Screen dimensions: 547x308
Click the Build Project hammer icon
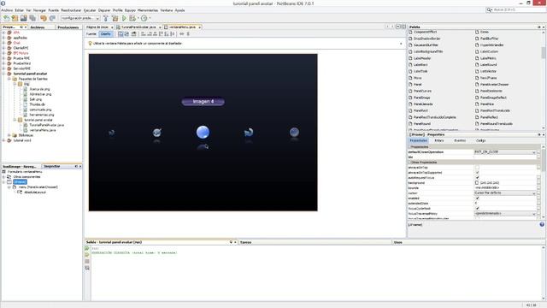106,18
